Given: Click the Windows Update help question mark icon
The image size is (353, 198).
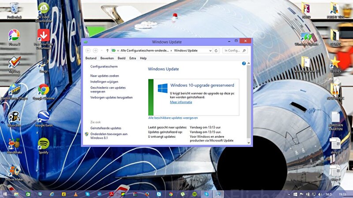Looking at the screenshot, I should [x=244, y=63].
